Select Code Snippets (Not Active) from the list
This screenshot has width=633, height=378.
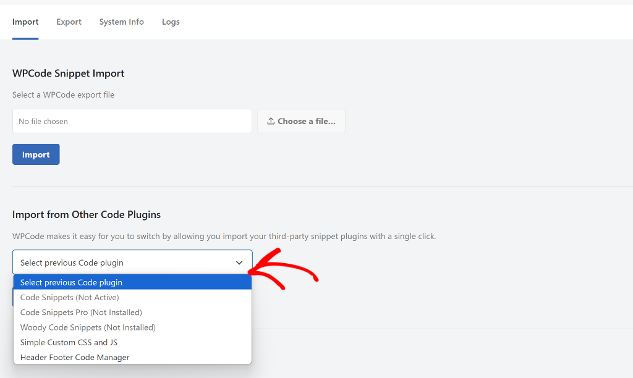68,297
